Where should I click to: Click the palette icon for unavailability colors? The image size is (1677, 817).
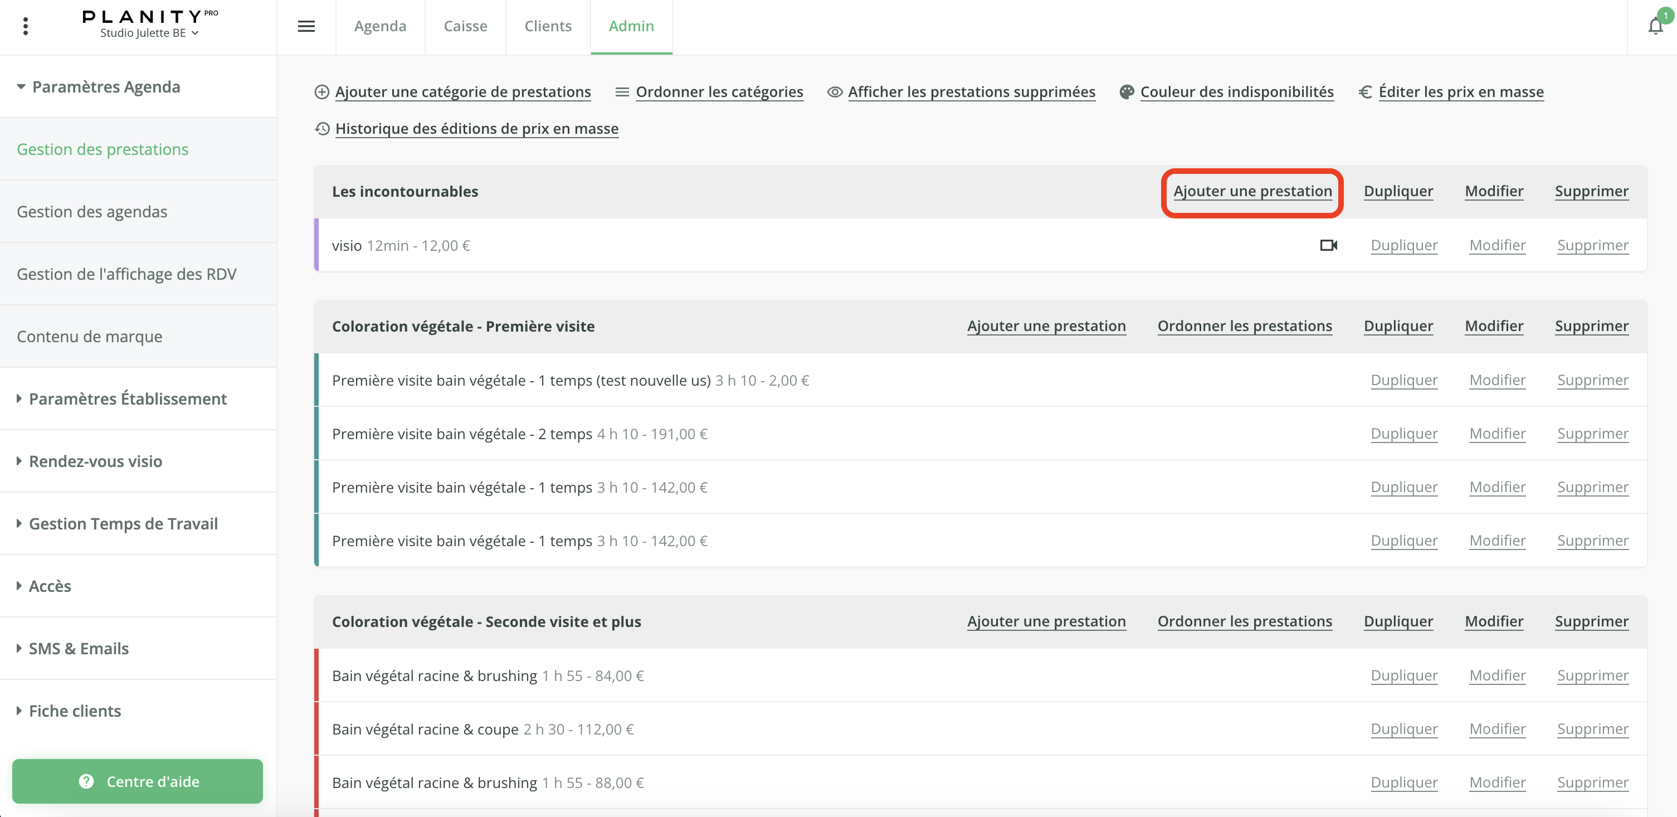coord(1126,92)
